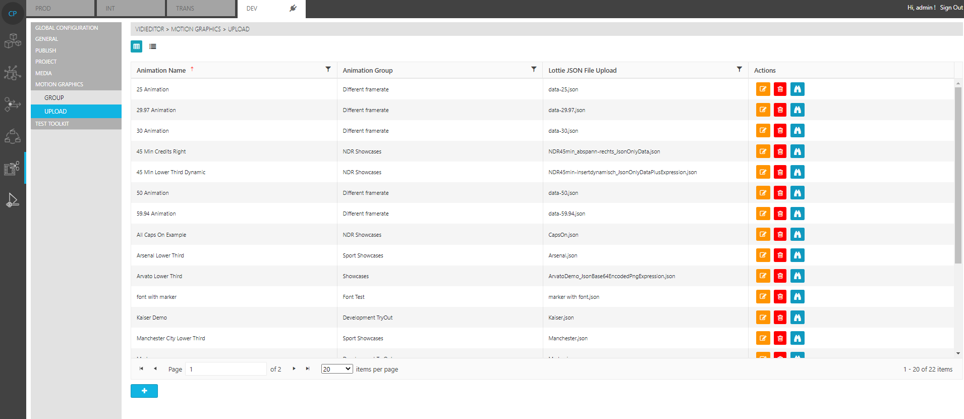Preview Arsenal Lower Third with binoculars icon

coord(797,255)
